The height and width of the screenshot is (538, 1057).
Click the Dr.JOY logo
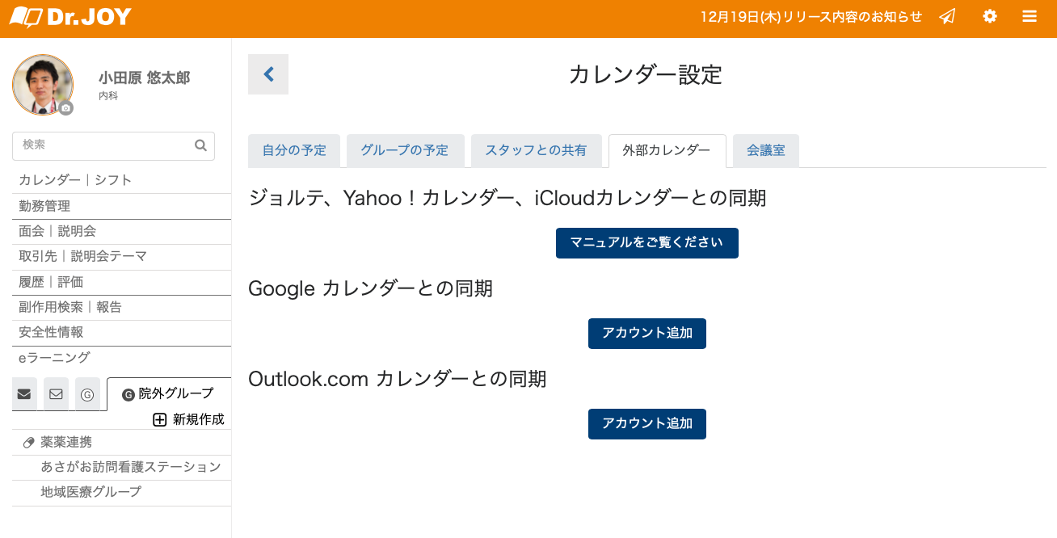(x=70, y=17)
